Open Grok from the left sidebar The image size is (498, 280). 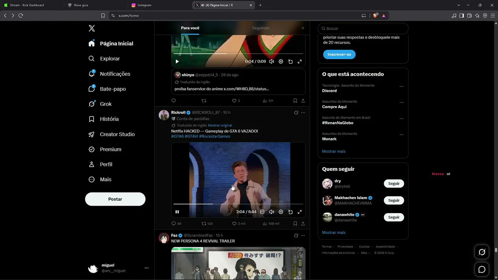(100, 104)
